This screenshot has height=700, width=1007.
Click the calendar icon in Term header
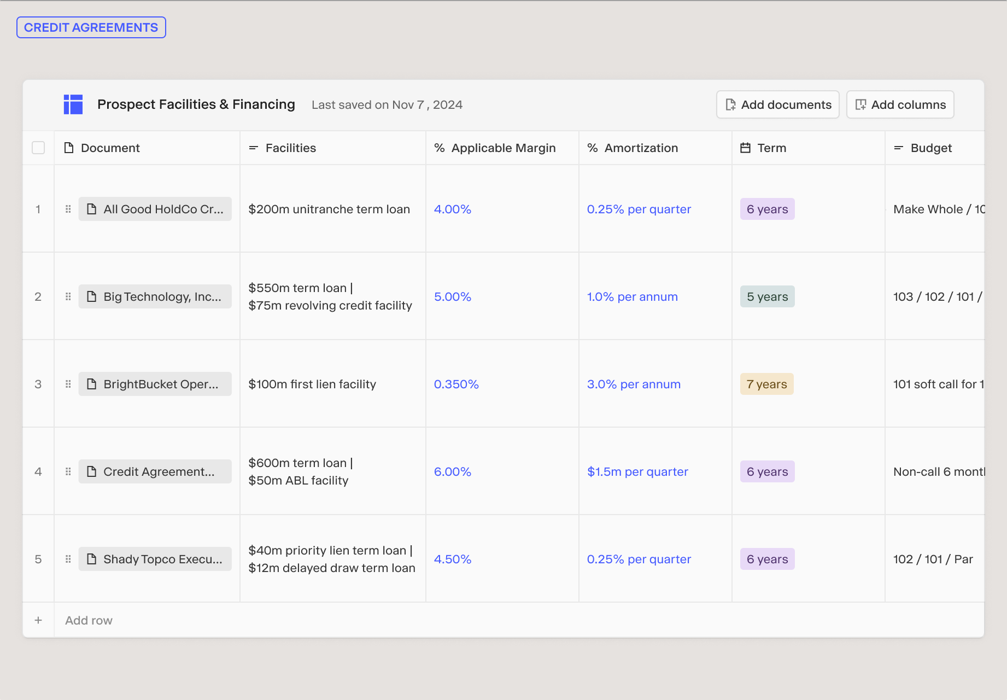(745, 148)
